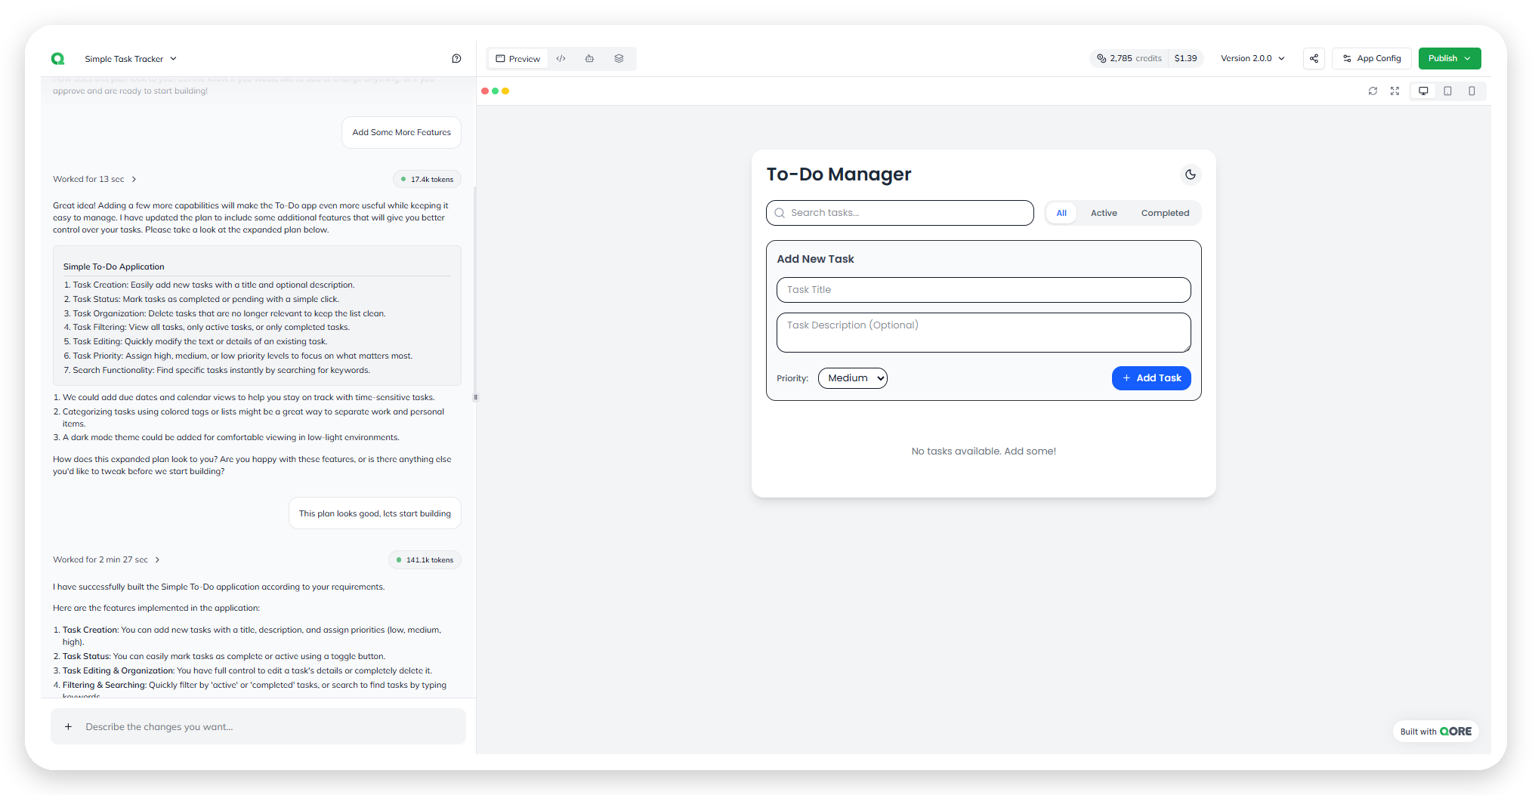Focus the Task Title input
The image size is (1532, 795).
pyautogui.click(x=984, y=290)
